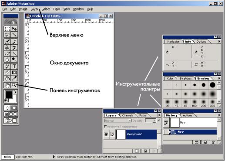The width and height of the screenshot is (225, 161).
Task: Set history brush source on highlighted New state
Action: pyautogui.click(x=166, y=132)
